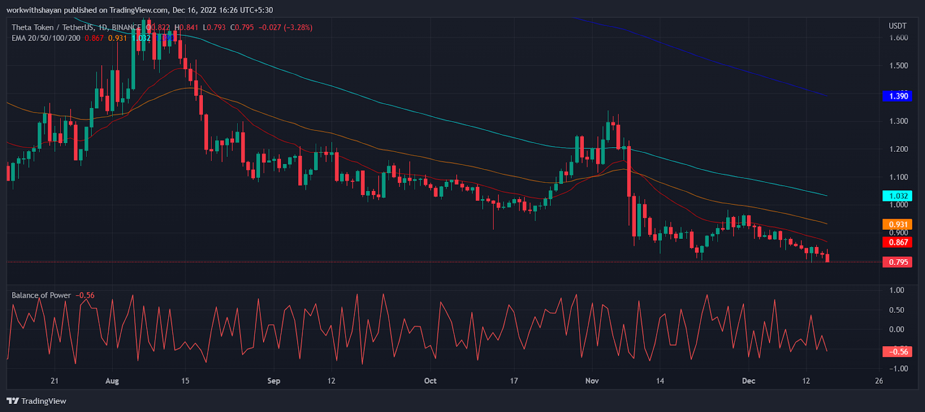Click the Nov label on time axis
This screenshot has width=925, height=412.
(592, 381)
